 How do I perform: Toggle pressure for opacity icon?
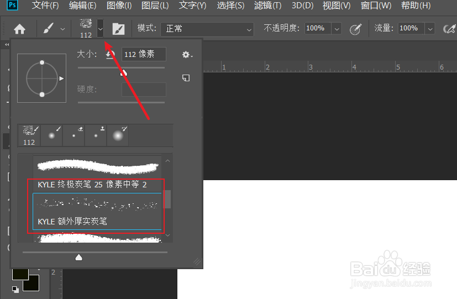pyautogui.click(x=355, y=29)
